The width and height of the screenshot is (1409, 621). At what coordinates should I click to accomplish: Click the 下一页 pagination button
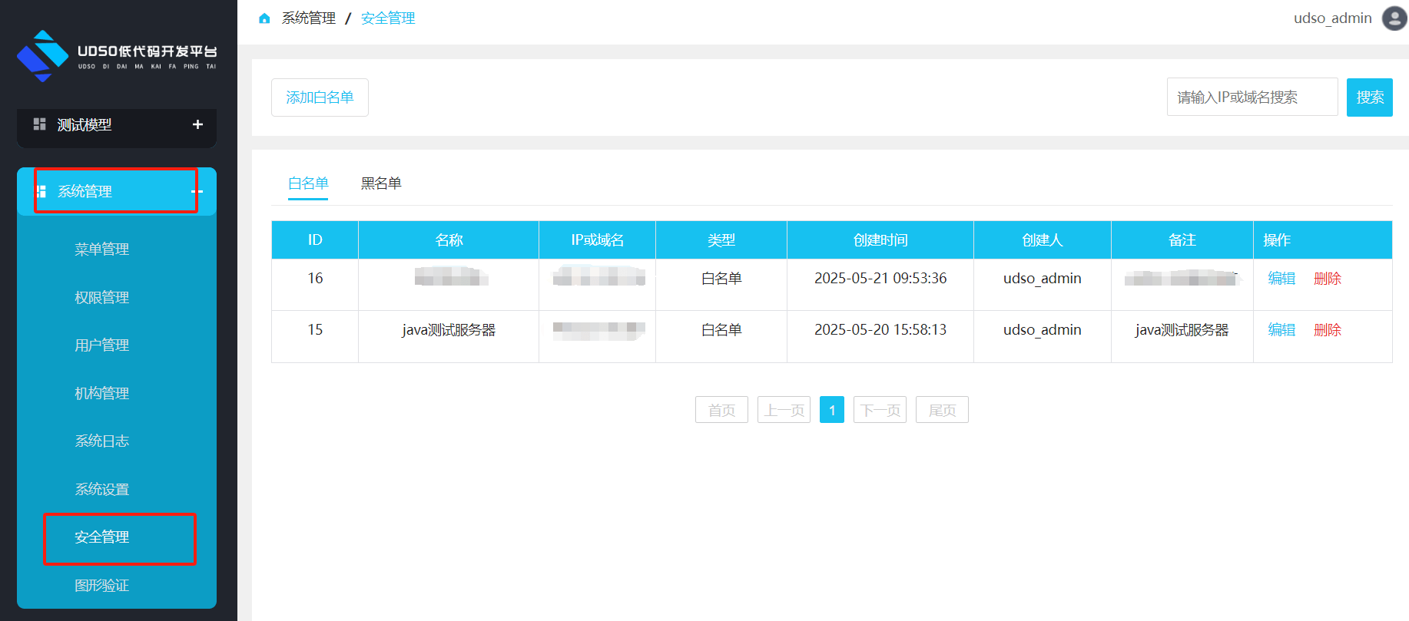(880, 410)
